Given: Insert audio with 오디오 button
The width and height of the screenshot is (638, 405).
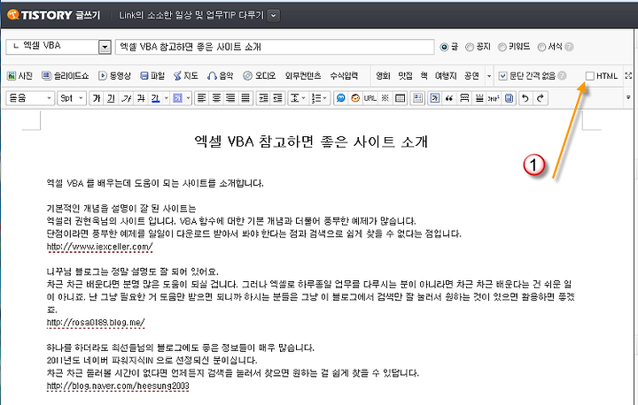Looking at the screenshot, I should (x=259, y=75).
